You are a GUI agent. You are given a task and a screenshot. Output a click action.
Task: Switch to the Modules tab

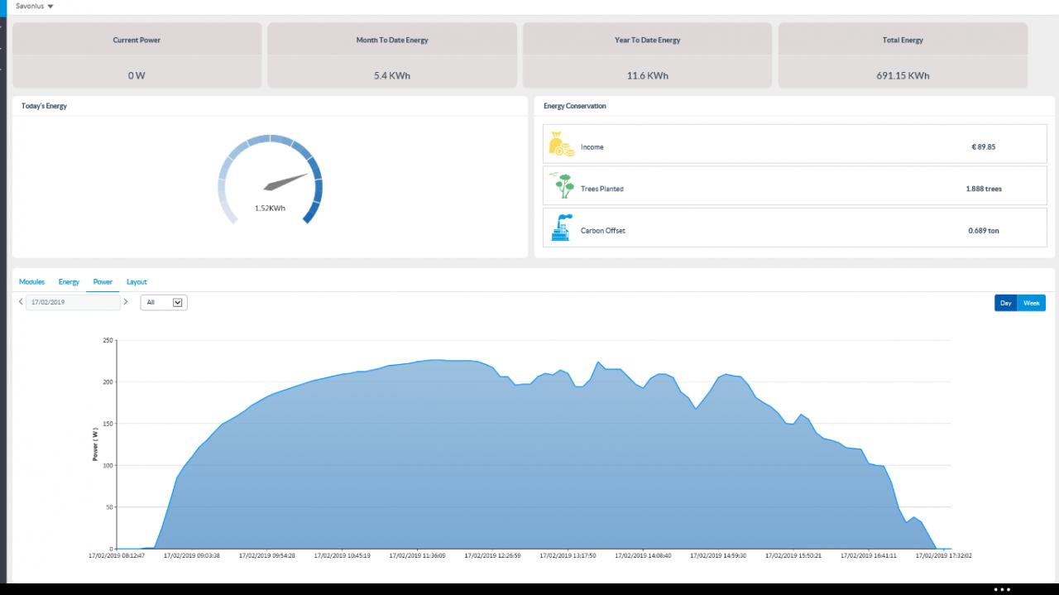(31, 282)
